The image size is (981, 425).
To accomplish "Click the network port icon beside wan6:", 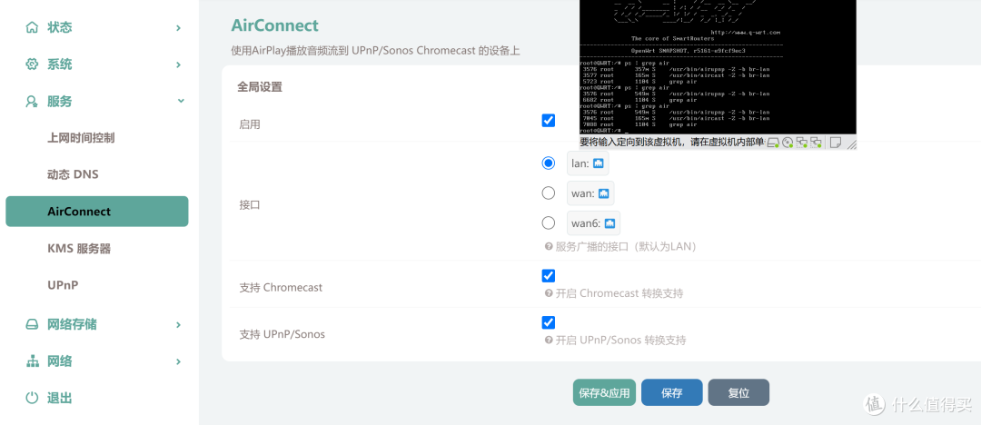I will pyautogui.click(x=610, y=223).
